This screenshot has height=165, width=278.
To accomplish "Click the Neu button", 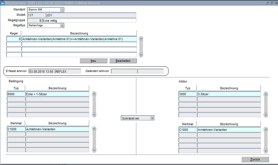I will click(x=93, y=61).
